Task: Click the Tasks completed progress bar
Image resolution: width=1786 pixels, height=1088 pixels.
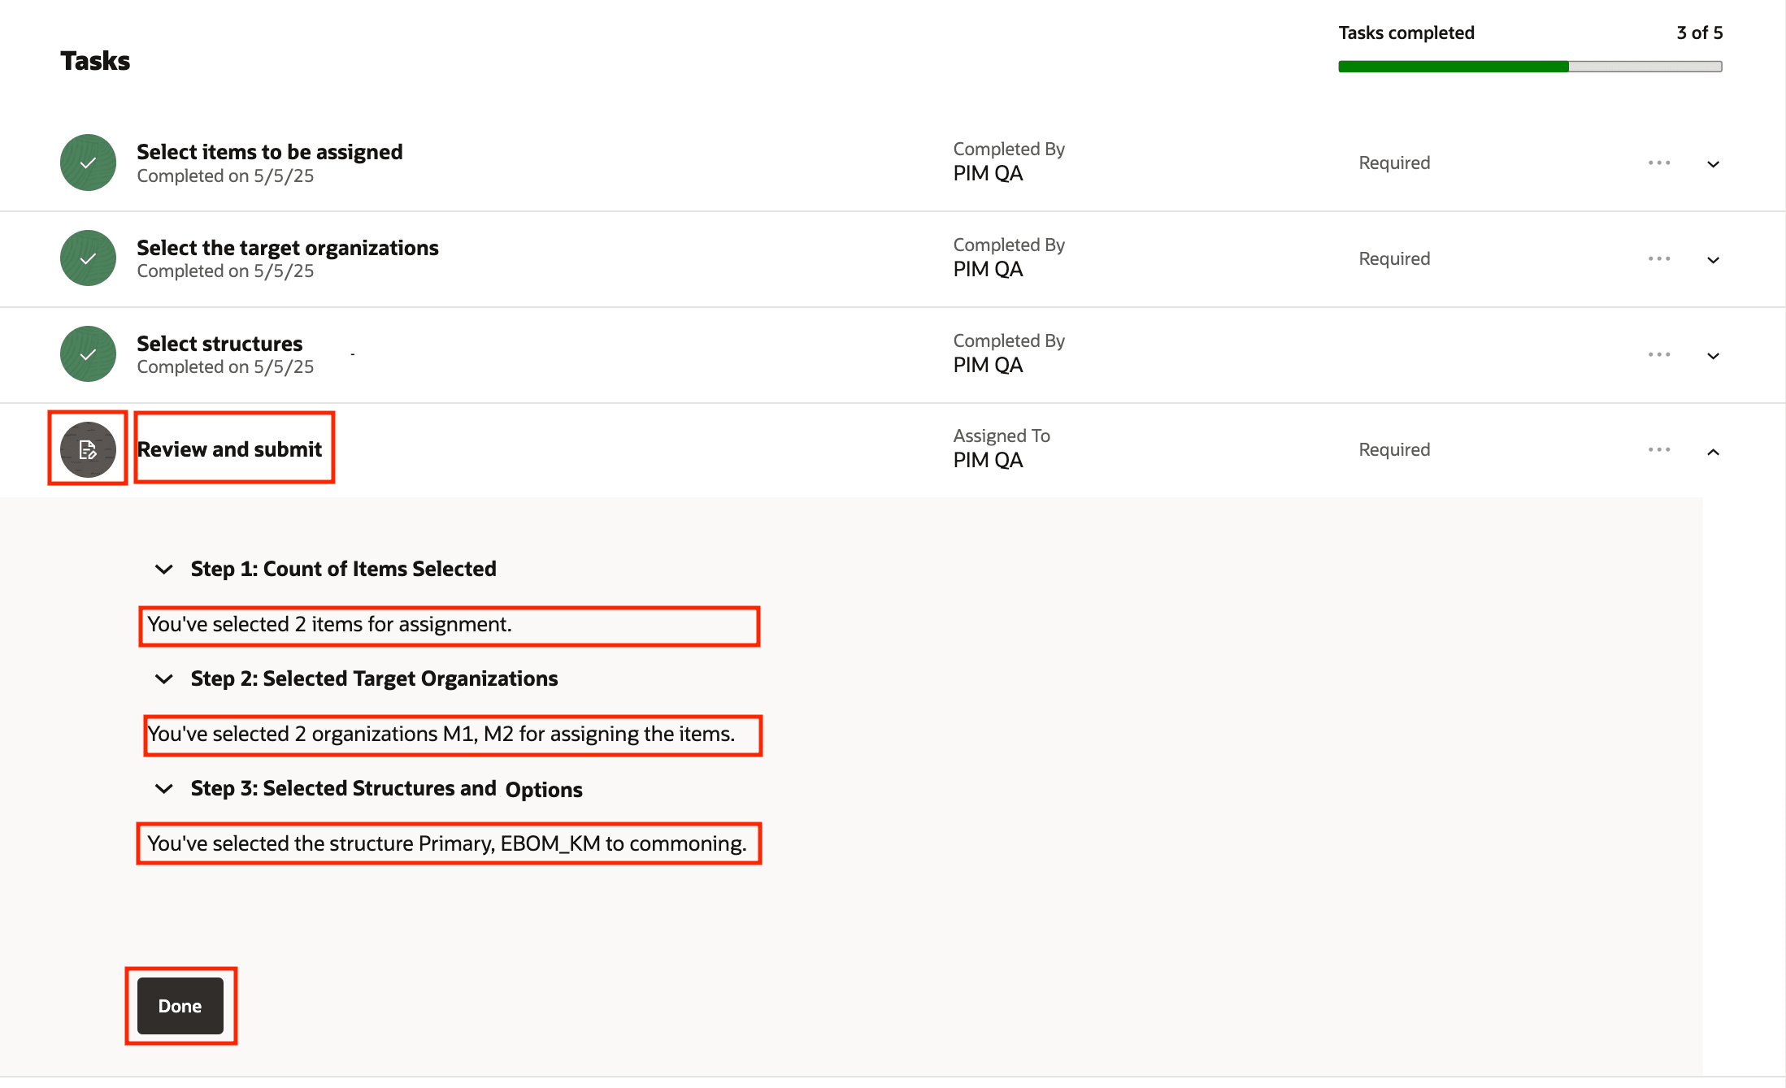Action: pos(1530,67)
